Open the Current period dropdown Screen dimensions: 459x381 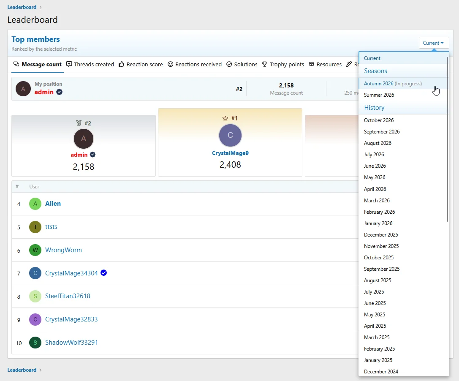pos(434,43)
